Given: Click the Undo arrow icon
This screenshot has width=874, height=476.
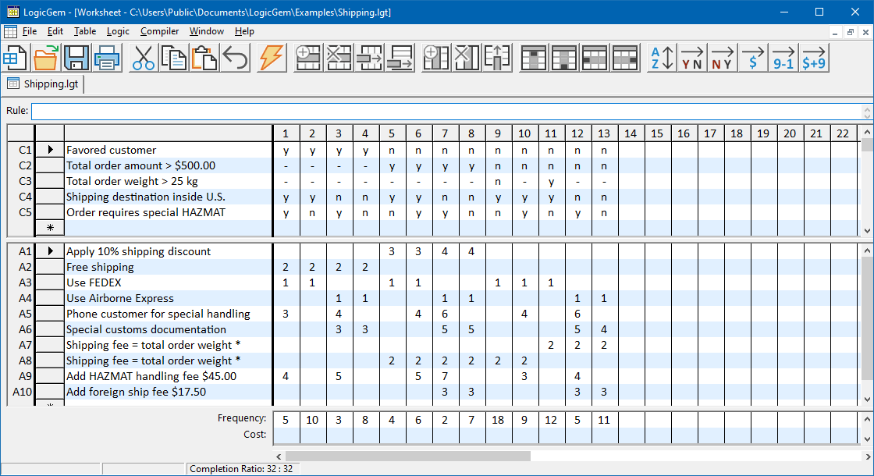Looking at the screenshot, I should [235, 58].
